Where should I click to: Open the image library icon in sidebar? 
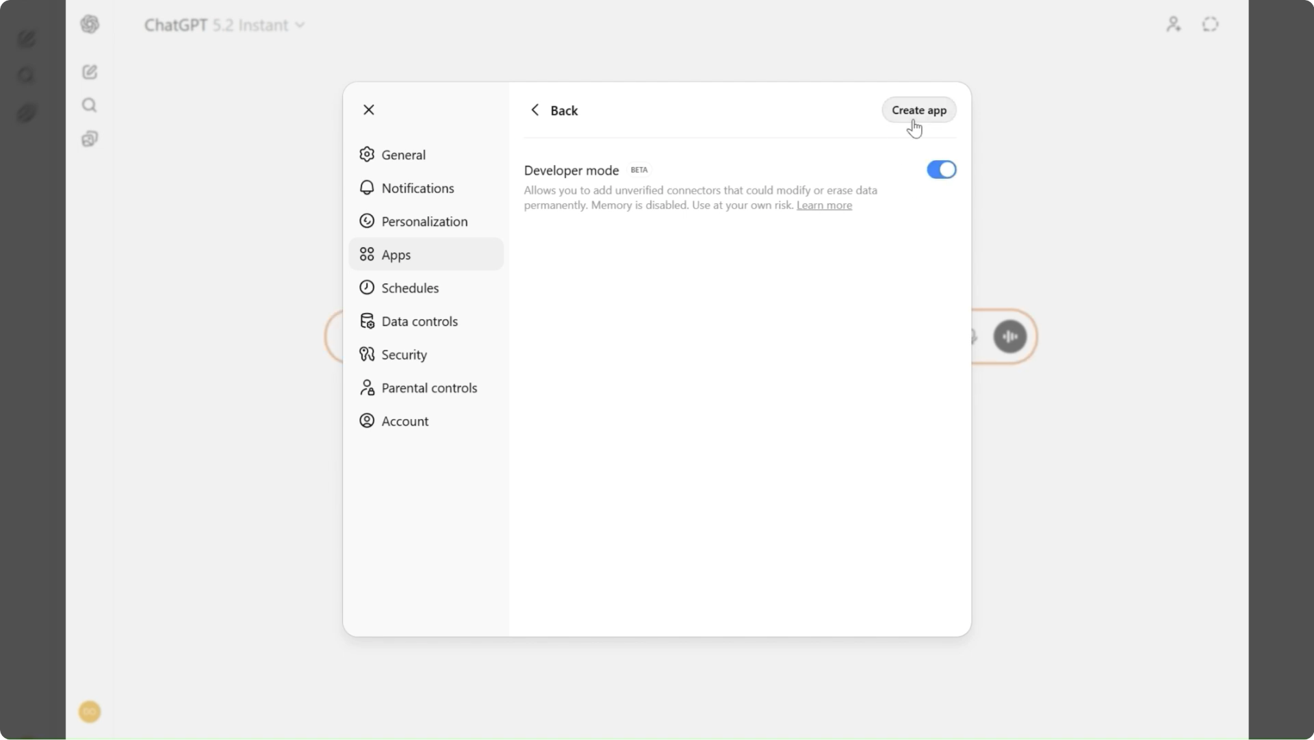[x=90, y=138]
